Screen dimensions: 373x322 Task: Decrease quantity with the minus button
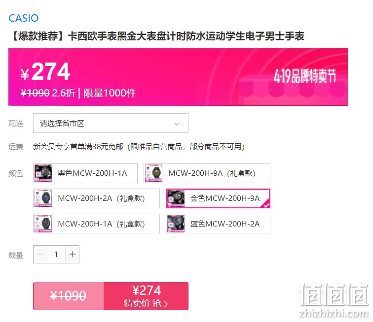tap(40, 255)
